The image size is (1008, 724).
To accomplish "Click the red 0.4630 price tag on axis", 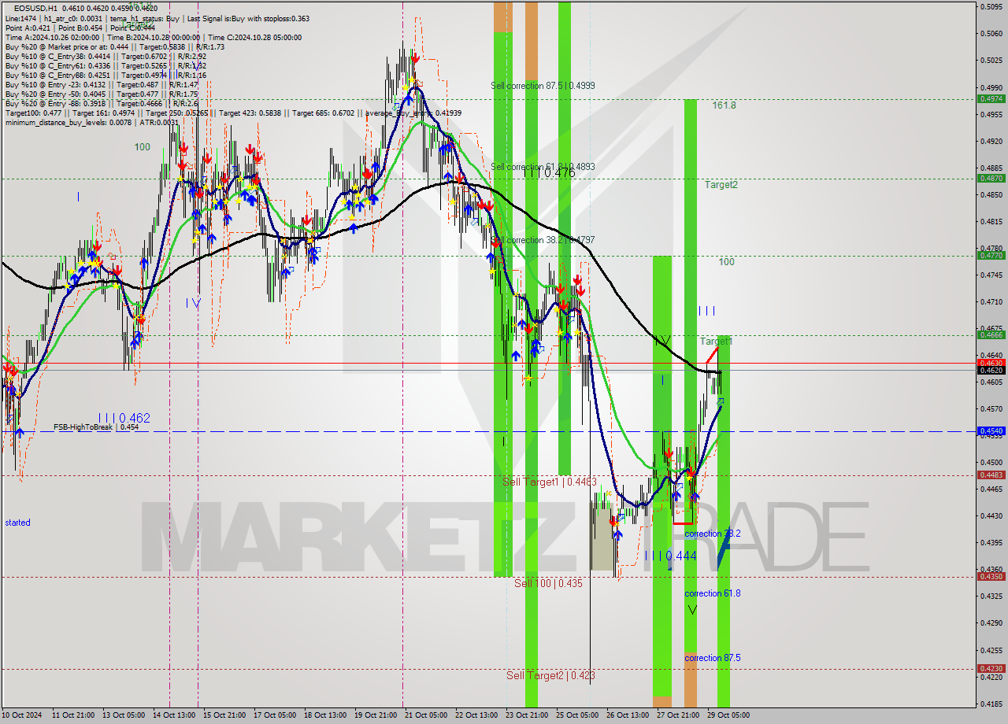I will point(990,362).
